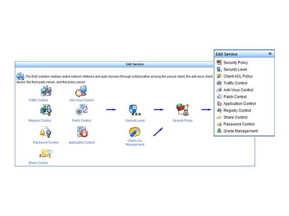
Task: Click the Traffic Control icon in diagram
Action: pos(46,91)
